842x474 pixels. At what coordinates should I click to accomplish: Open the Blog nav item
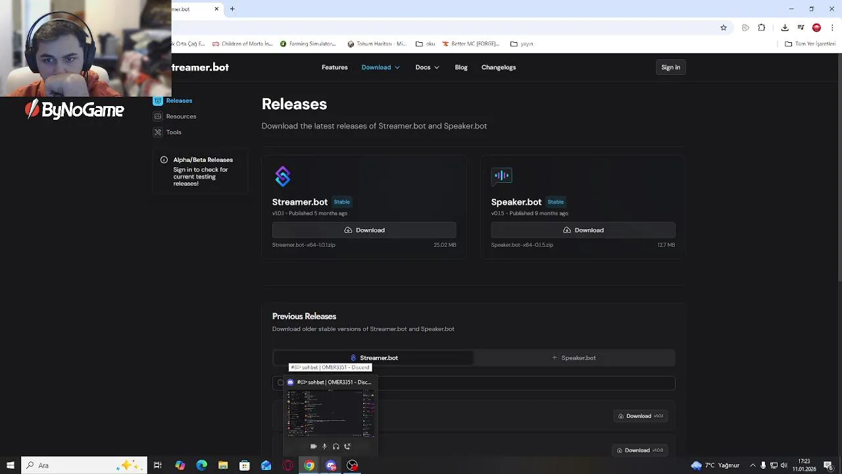click(x=461, y=67)
